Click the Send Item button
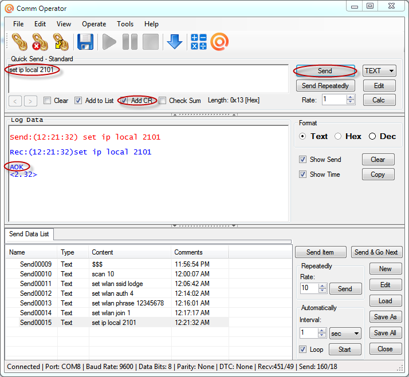This screenshot has width=409, height=377. tap(320, 252)
